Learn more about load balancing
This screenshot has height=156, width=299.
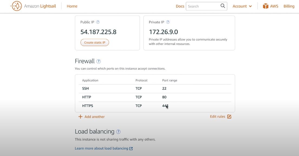(101, 148)
